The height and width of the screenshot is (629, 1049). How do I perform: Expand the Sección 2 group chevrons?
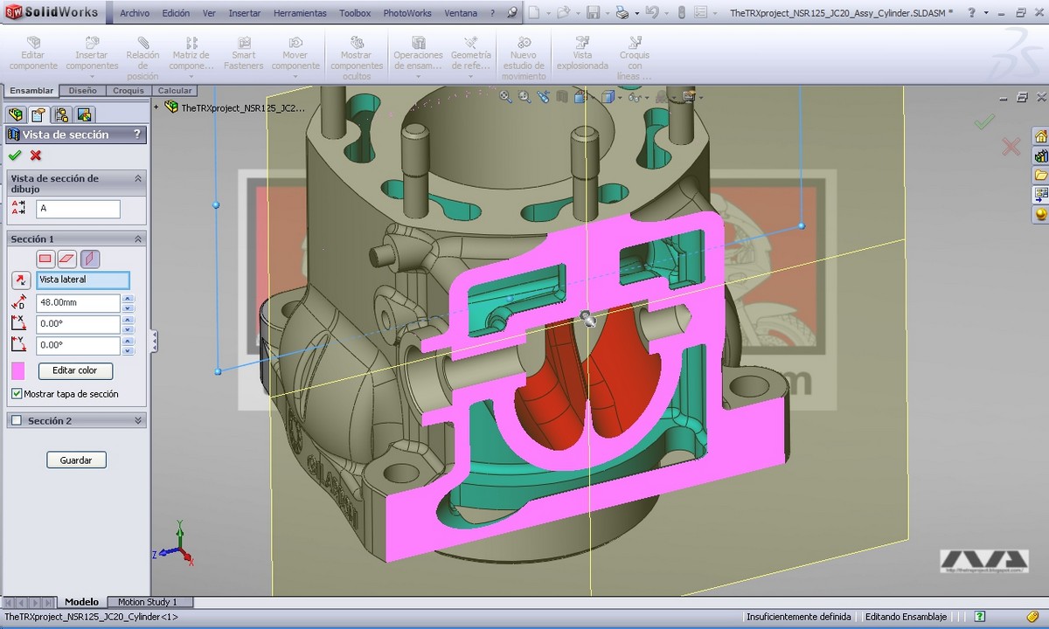tap(137, 420)
